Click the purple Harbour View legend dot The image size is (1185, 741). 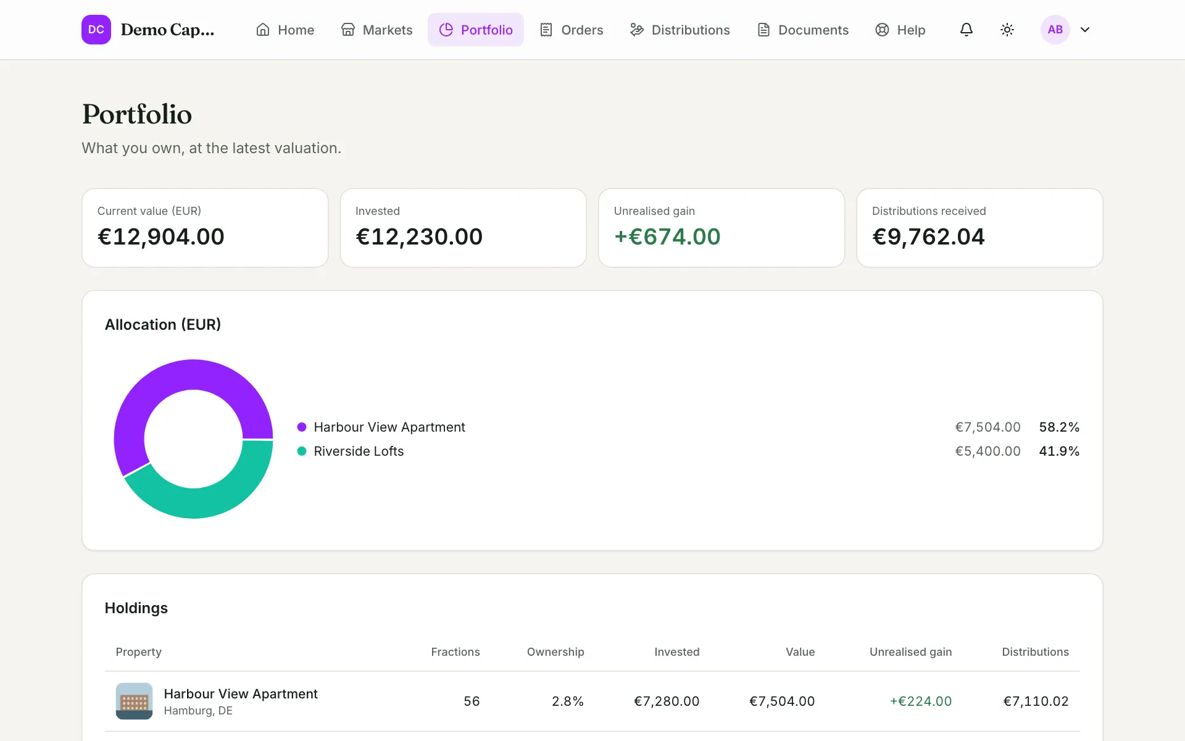pos(302,427)
